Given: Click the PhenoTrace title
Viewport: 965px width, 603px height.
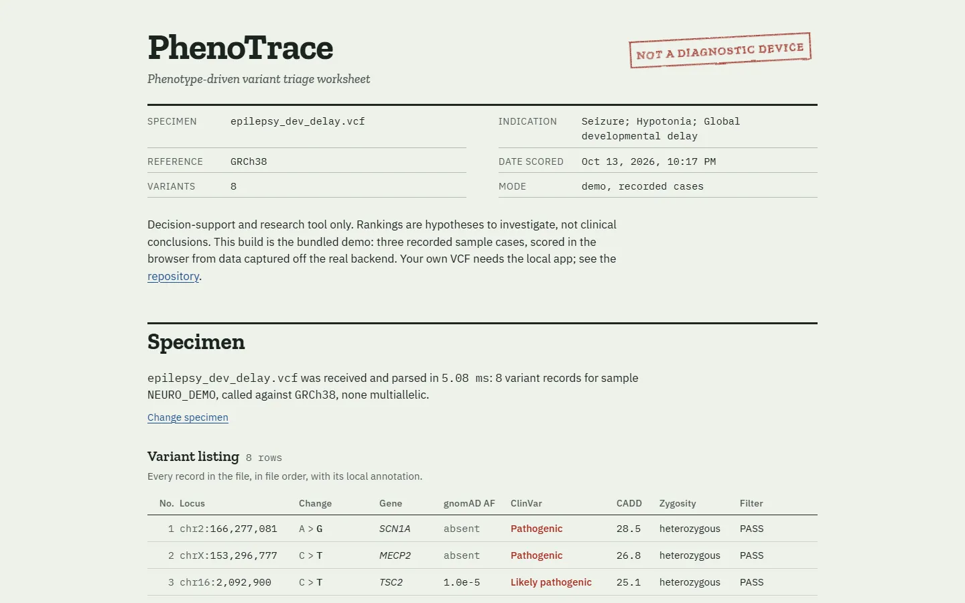Looking at the screenshot, I should tap(241, 48).
